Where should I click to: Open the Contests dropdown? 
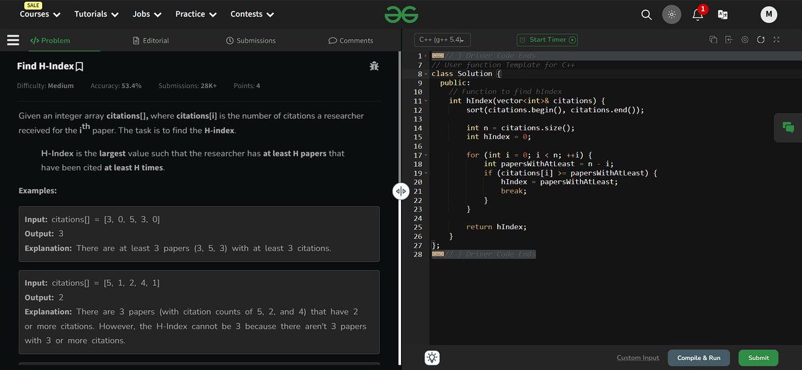(x=252, y=14)
